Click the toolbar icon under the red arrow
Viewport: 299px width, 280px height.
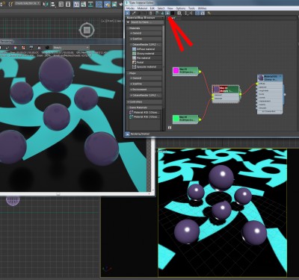167,13
